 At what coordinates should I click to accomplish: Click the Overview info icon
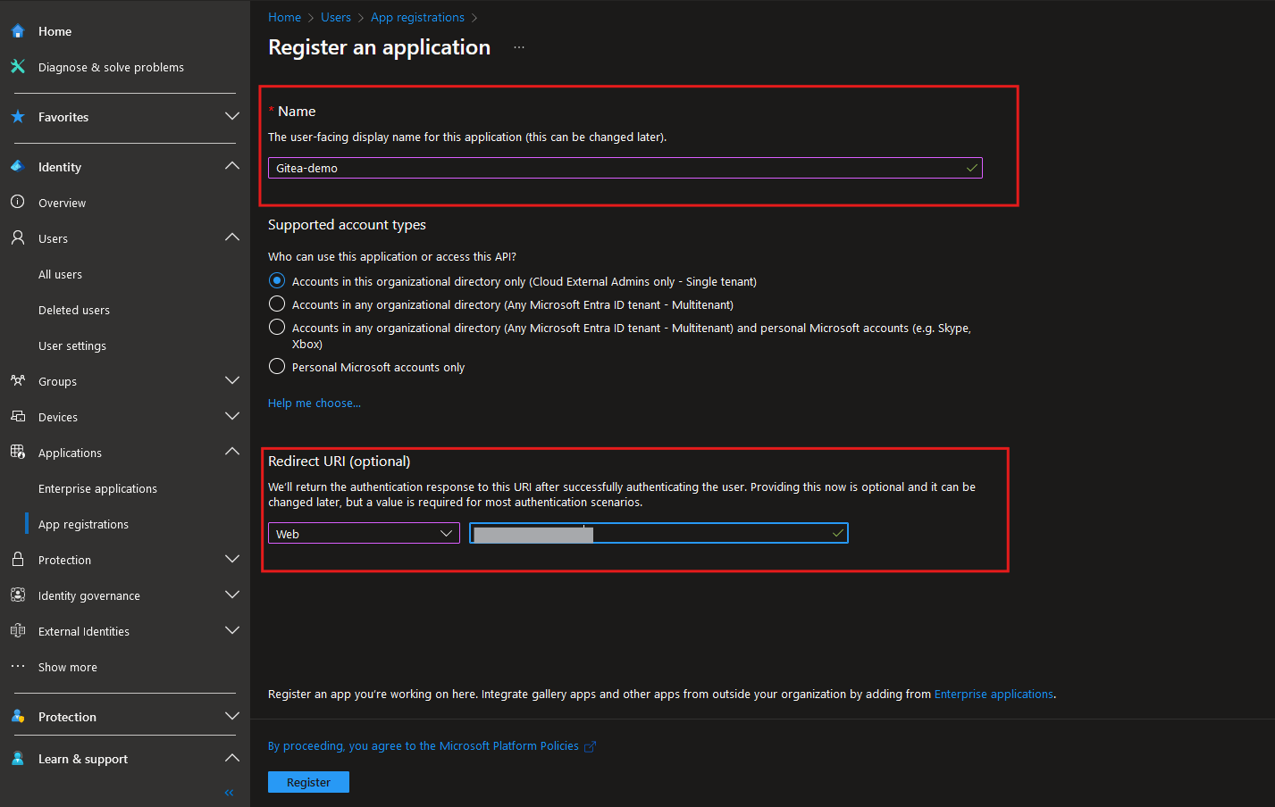coord(18,203)
